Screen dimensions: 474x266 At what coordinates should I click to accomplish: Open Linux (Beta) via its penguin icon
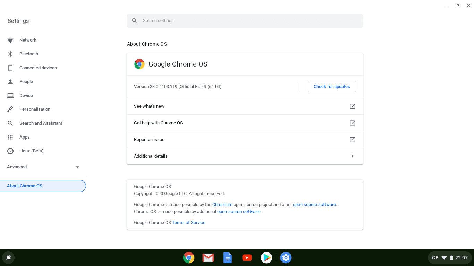coord(10,151)
